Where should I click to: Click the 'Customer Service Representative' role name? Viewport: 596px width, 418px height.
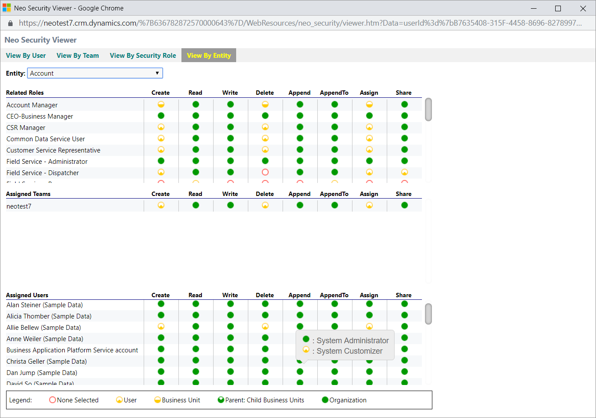point(53,150)
